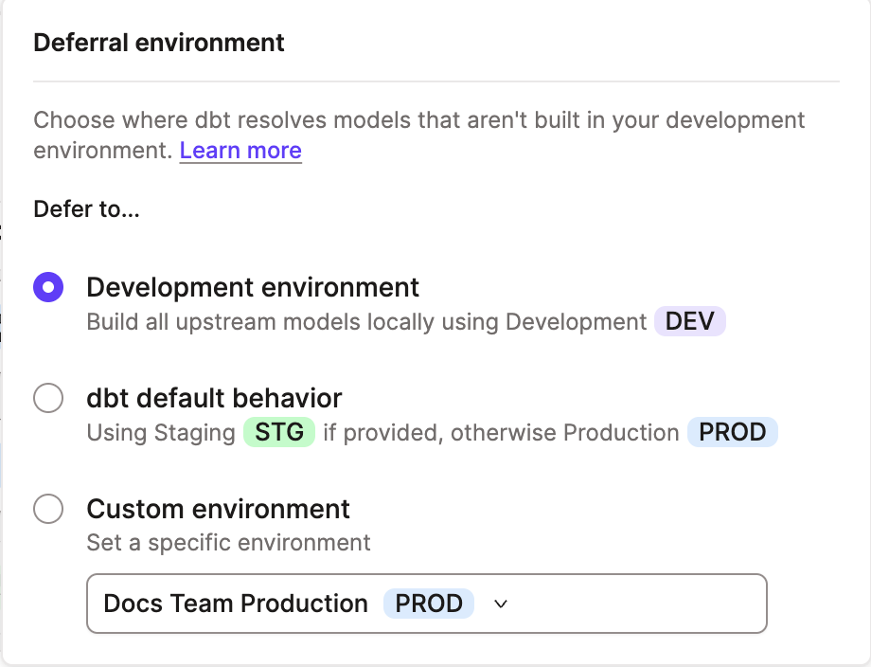Select the 'Custom environment' radio button
Image resolution: width=871 pixels, height=667 pixels.
point(48,509)
